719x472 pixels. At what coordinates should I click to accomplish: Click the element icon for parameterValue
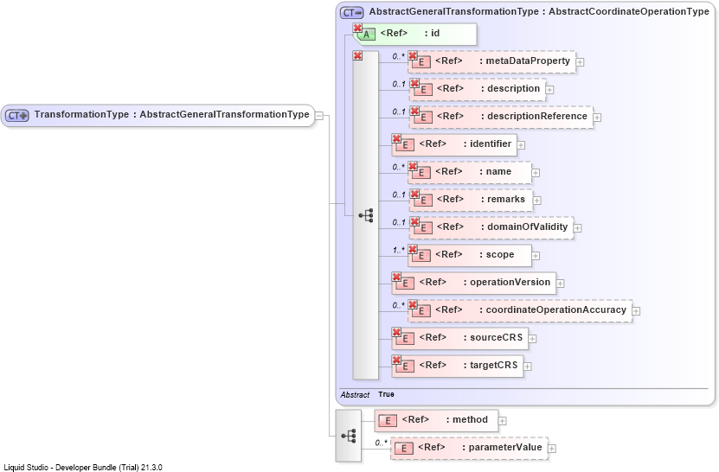pos(404,448)
